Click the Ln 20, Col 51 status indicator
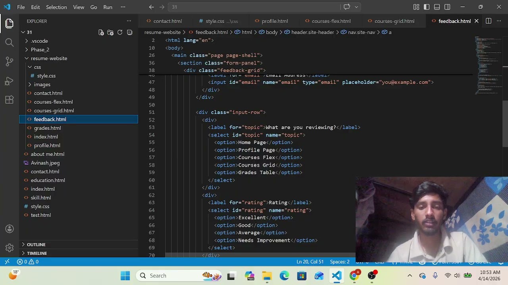This screenshot has height=285, width=508. pos(310,262)
